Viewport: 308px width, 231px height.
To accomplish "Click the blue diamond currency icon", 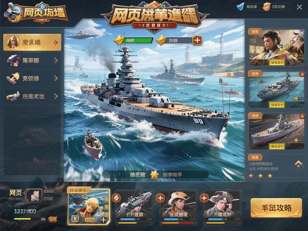I will (x=240, y=7).
